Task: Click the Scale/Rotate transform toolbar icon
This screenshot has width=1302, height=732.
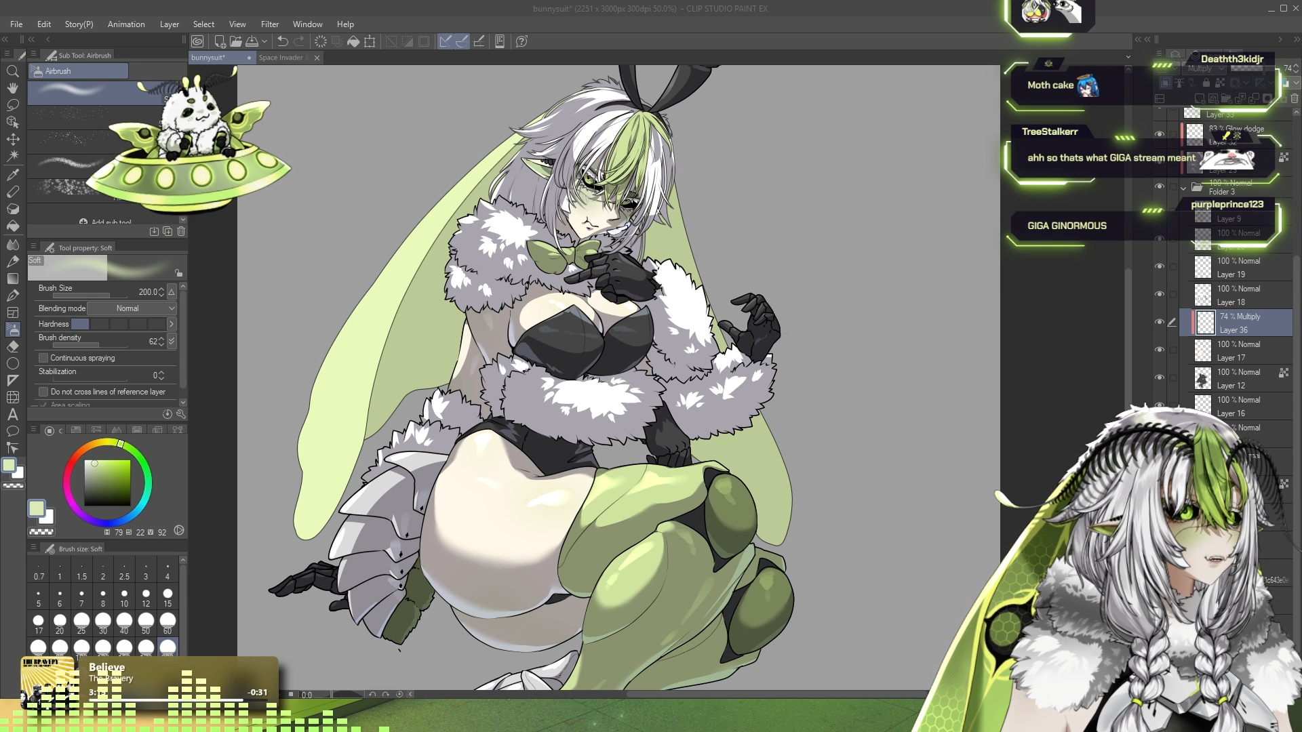Action: pos(370,41)
